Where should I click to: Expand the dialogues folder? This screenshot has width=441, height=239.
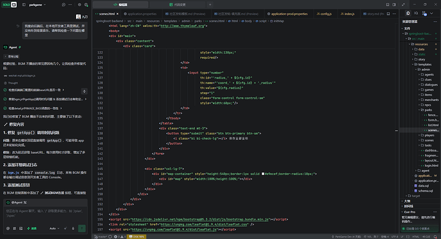coord(420,84)
